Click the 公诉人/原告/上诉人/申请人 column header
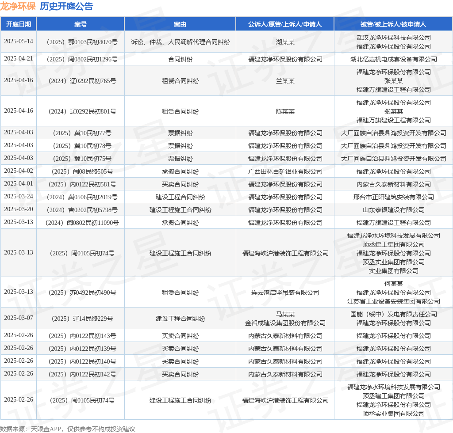This screenshot has height=433, width=453. (285, 24)
